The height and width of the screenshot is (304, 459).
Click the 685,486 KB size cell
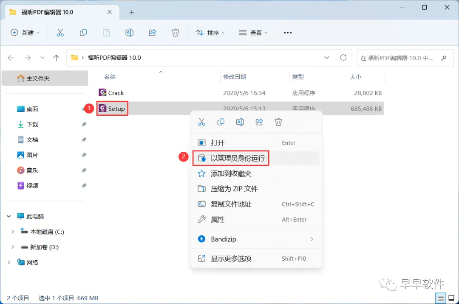click(x=366, y=109)
